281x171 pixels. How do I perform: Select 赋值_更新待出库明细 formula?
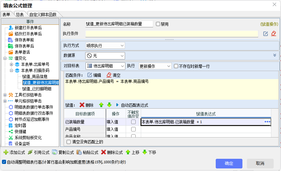[x=41, y=83]
